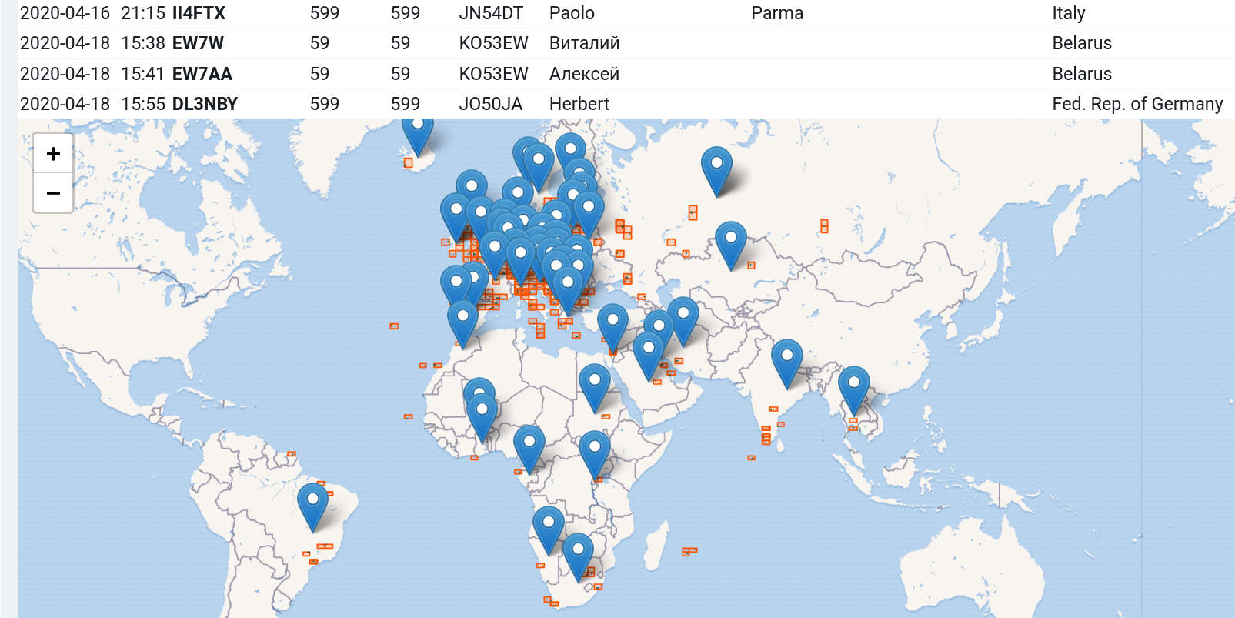
Task: Select the map marker over Iceland
Action: click(x=417, y=132)
